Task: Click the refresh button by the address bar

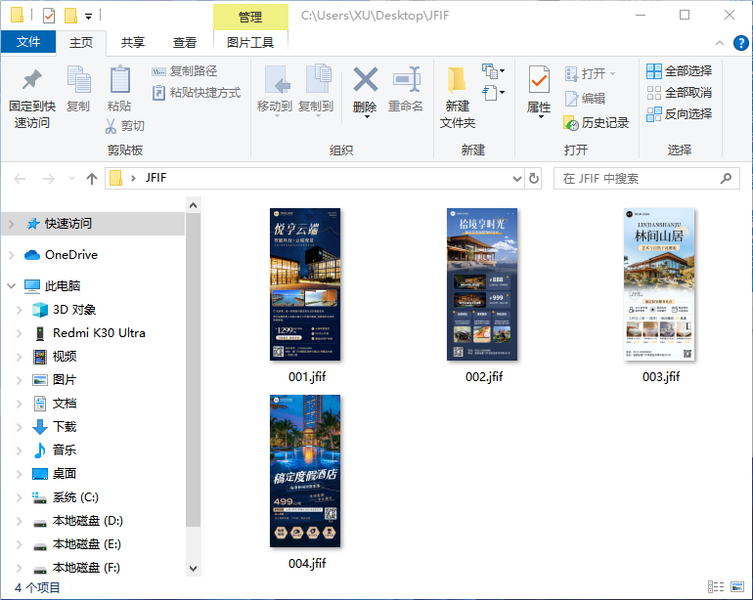Action: tap(534, 179)
